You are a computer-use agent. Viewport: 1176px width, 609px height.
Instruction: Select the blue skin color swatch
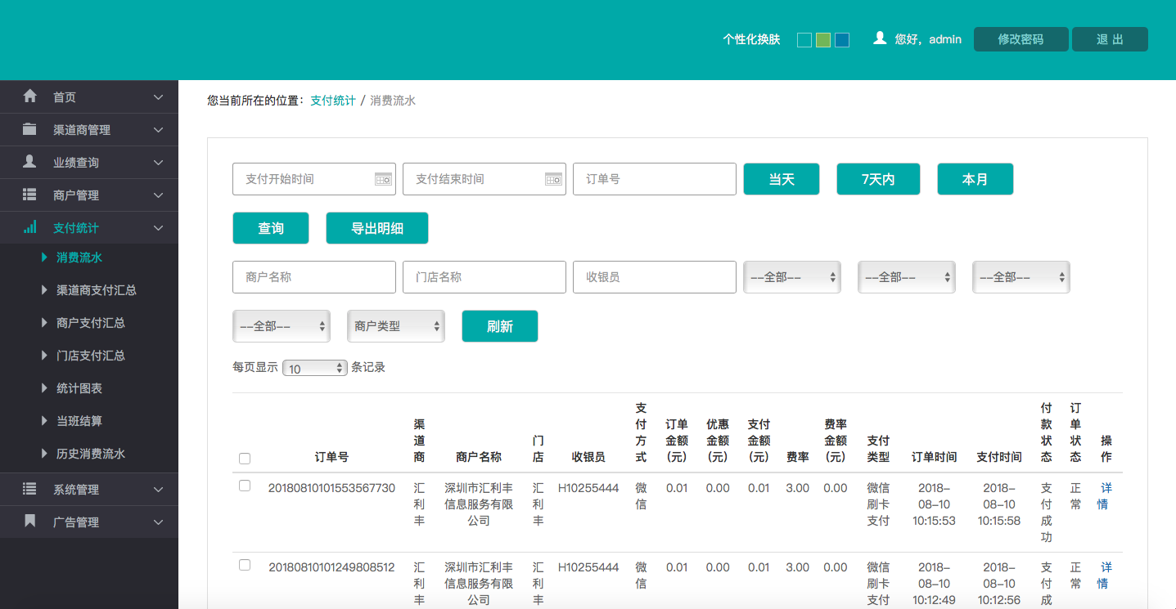[842, 40]
